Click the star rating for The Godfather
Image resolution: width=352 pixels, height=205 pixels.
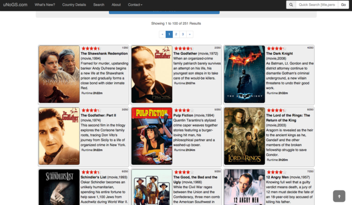(x=184, y=49)
